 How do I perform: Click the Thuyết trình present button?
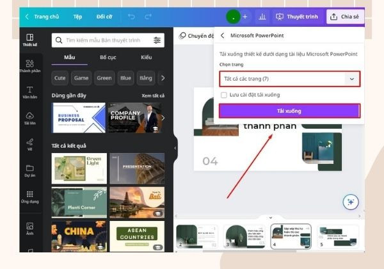coord(297,17)
